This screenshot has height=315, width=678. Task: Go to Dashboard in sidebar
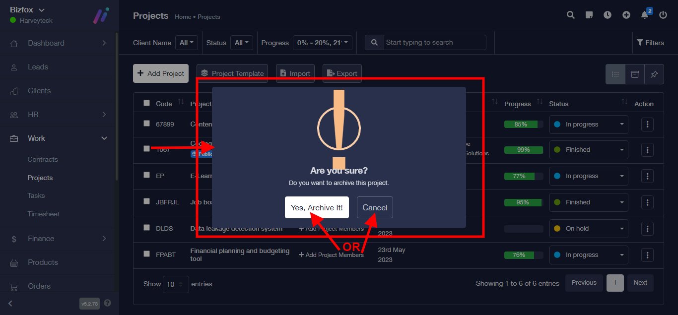click(x=46, y=43)
